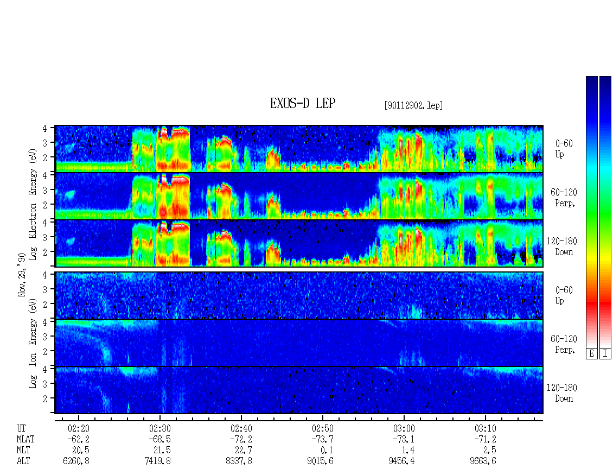613x475 pixels.
Task: Select the 02:50 time tick label
Action: pos(323,428)
